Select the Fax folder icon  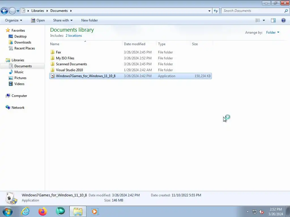click(52, 52)
